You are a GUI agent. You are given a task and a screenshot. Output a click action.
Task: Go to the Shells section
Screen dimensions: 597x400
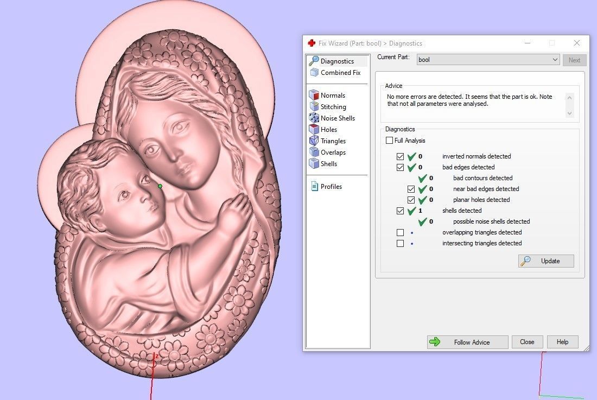[x=328, y=164]
